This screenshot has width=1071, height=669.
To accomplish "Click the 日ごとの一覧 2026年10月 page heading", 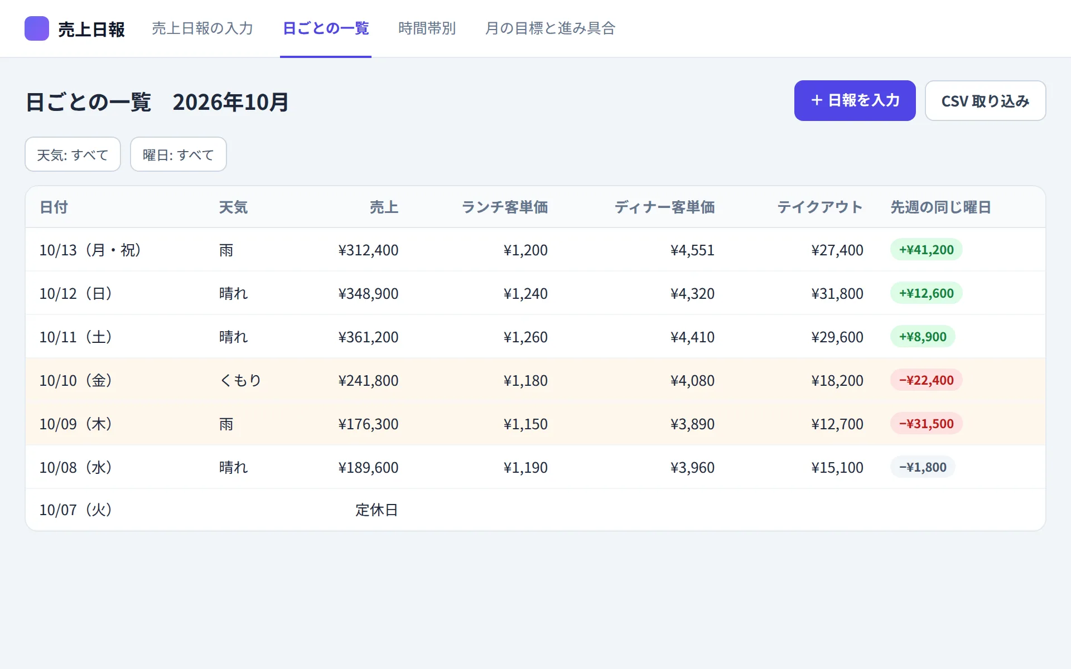I will 157,102.
